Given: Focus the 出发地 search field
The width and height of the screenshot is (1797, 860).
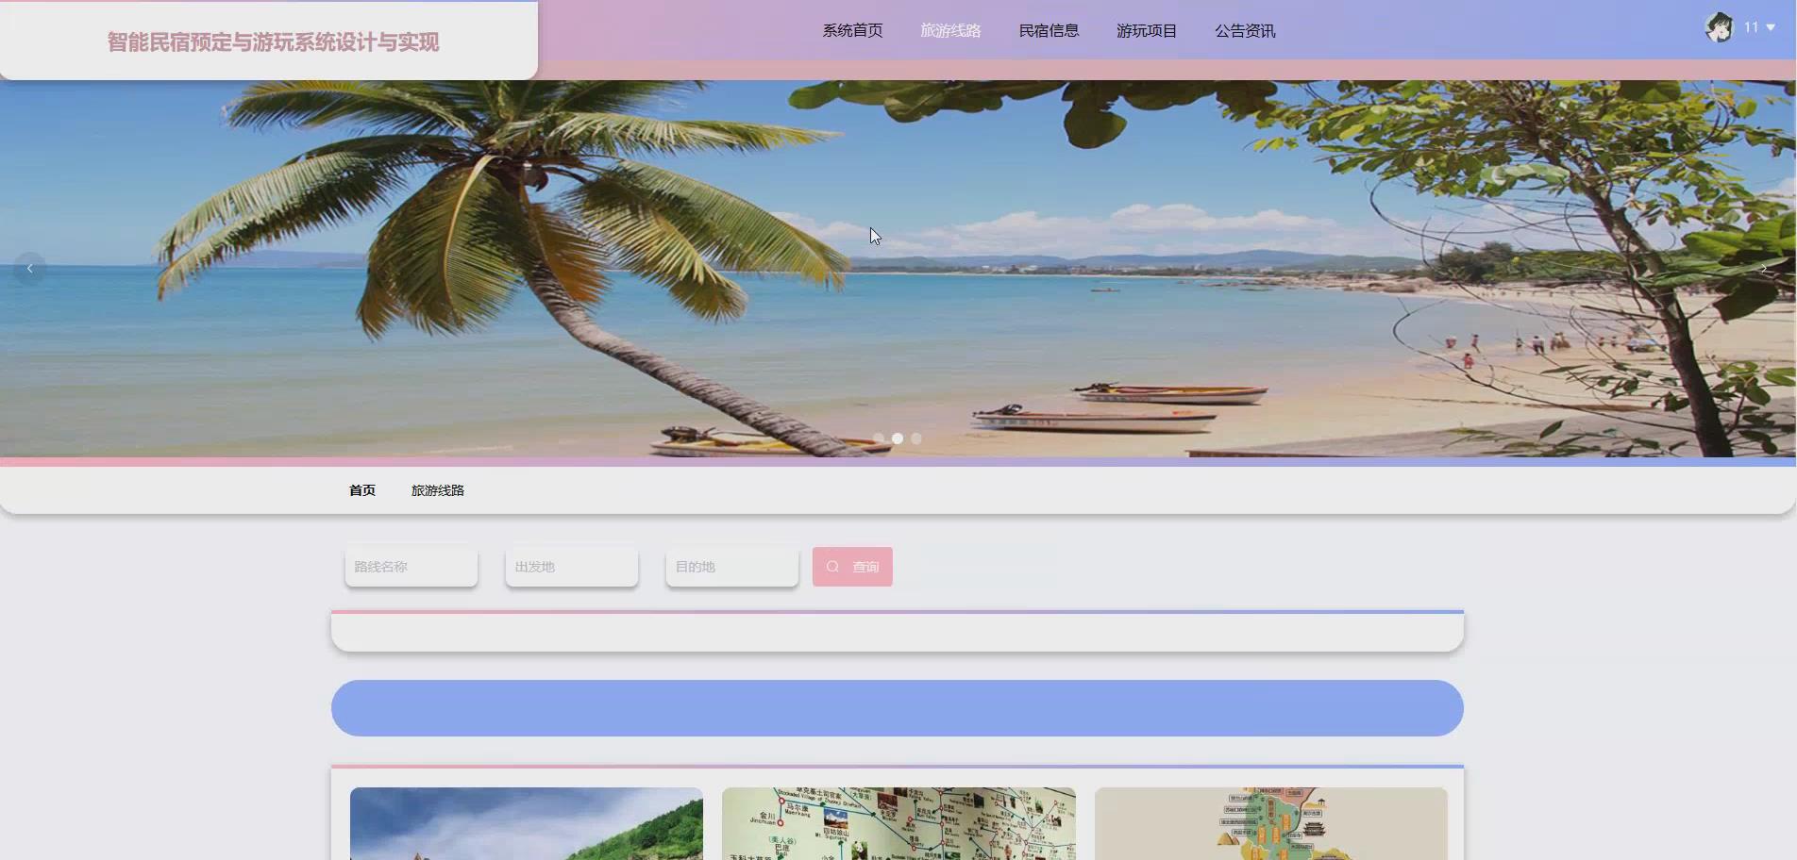Looking at the screenshot, I should point(572,567).
